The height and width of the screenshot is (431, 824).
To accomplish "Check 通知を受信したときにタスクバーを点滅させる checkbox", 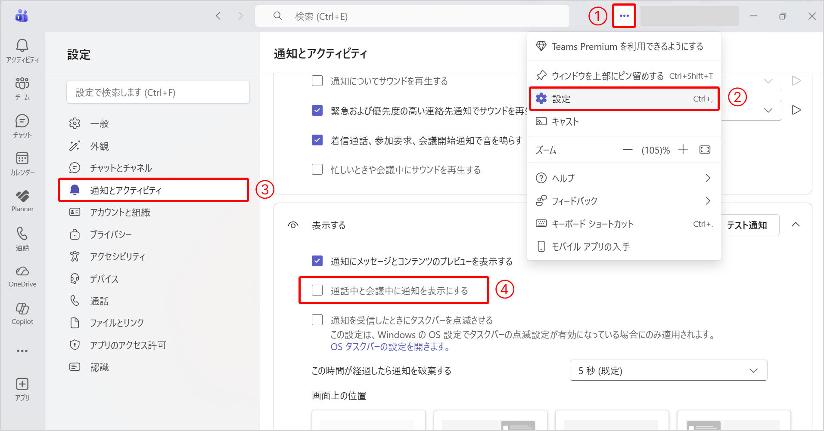I will [x=317, y=320].
